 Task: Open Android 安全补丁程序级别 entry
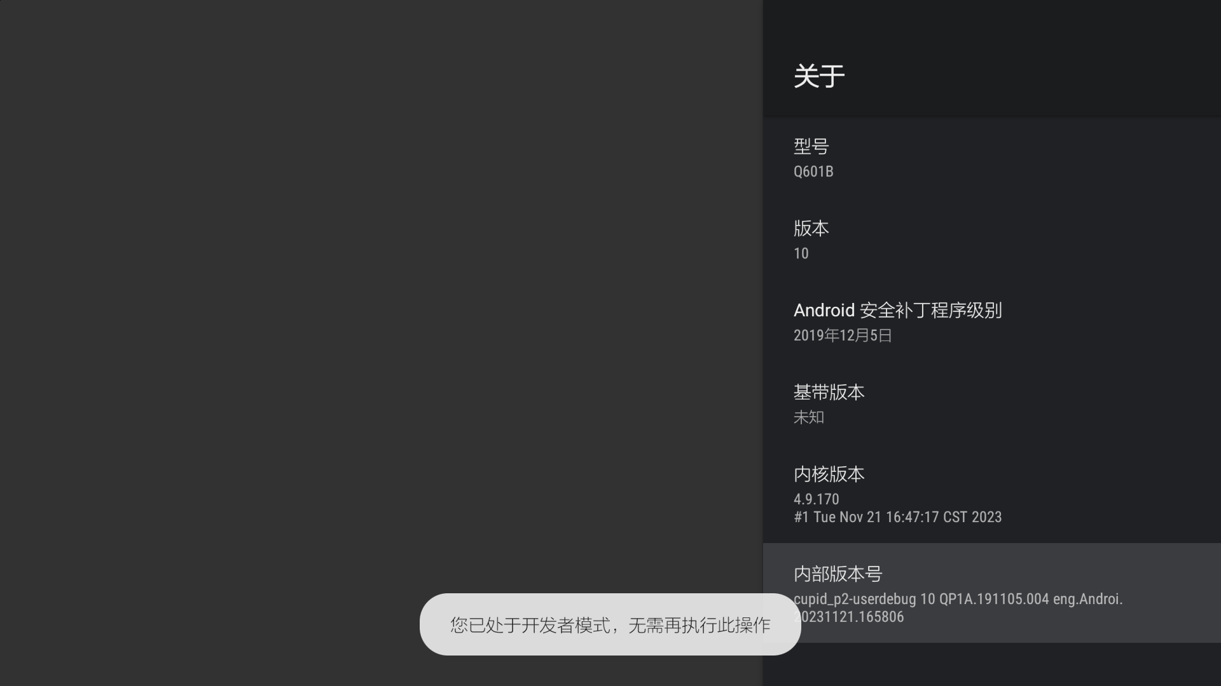pyautogui.click(x=992, y=322)
